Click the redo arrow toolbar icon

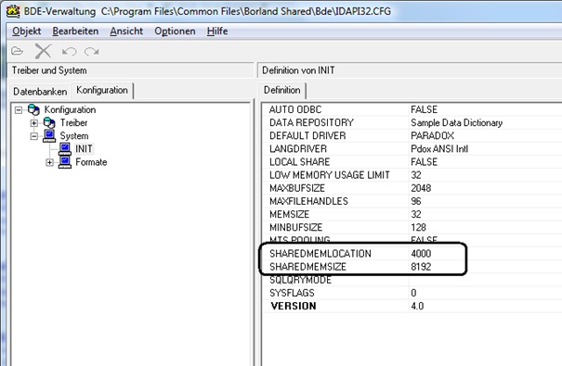point(92,52)
